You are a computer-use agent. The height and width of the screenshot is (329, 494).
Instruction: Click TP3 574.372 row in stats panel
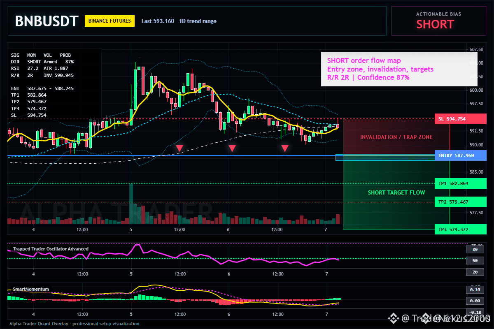[29, 109]
